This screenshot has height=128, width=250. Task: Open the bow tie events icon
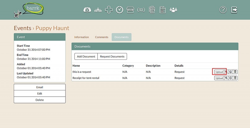tap(141, 10)
